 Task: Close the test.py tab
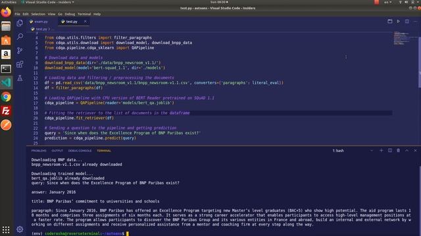click(86, 22)
